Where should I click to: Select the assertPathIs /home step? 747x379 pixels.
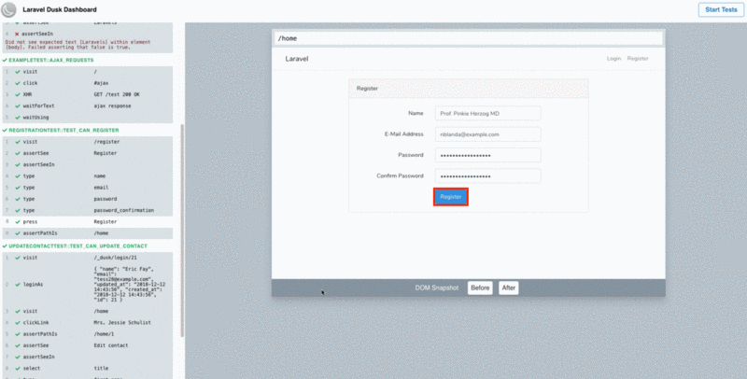(x=88, y=233)
